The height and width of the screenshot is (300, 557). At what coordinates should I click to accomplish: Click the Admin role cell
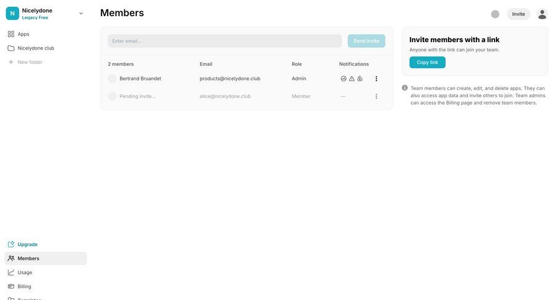point(299,79)
